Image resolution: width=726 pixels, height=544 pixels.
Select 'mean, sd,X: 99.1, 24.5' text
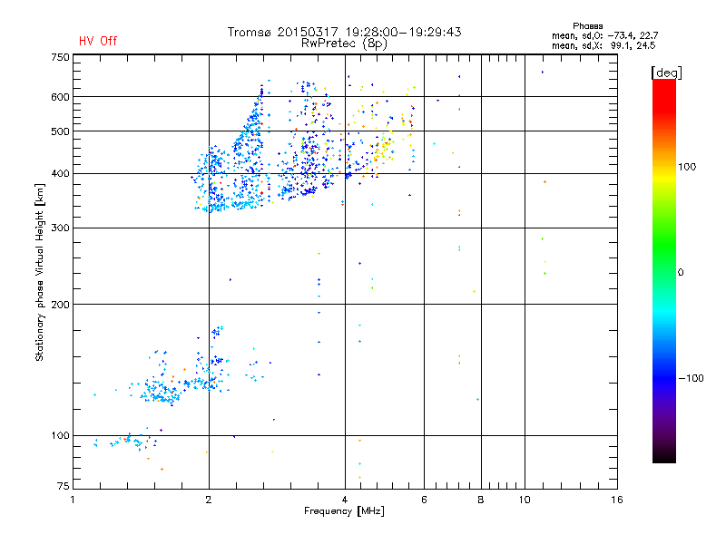tap(603, 45)
